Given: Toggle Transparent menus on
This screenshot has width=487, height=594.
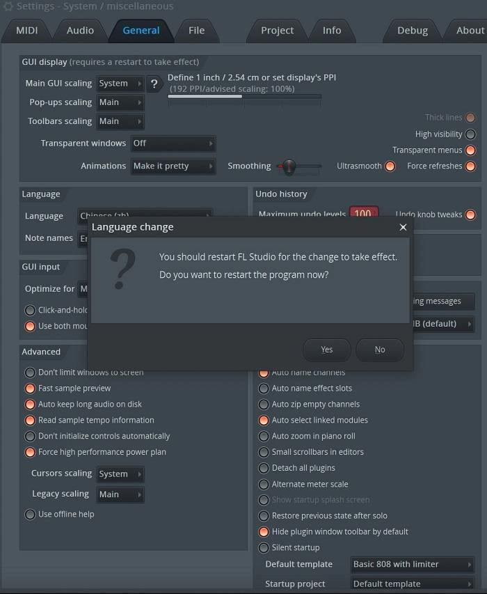Looking at the screenshot, I should point(470,150).
